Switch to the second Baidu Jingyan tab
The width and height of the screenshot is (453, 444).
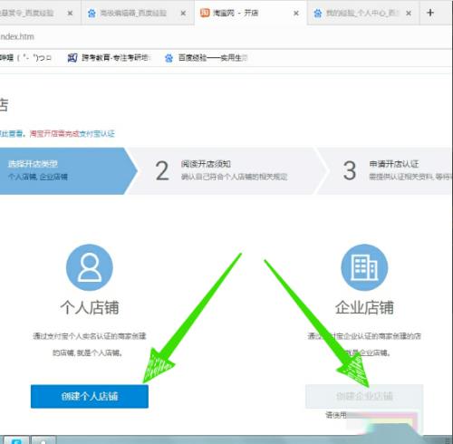(138, 13)
